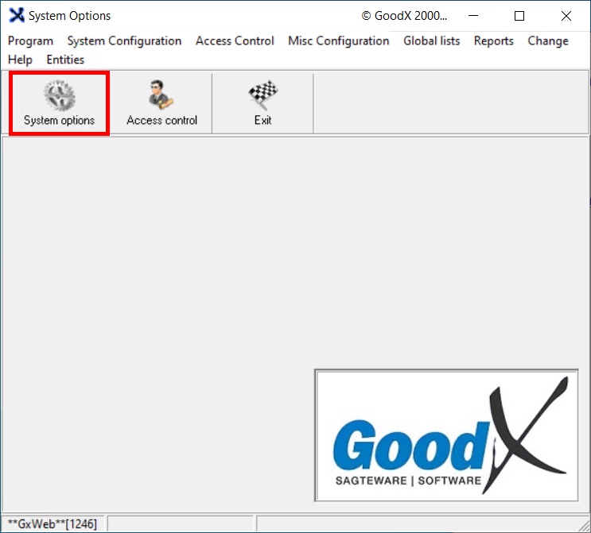Click the GoodX app icon in title bar
Viewport: 591px width, 533px height.
(x=17, y=15)
